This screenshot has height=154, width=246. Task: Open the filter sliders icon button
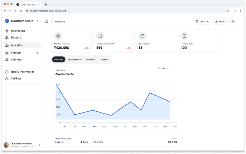pos(232,22)
